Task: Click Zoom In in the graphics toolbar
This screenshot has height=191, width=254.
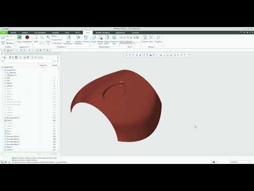Action: pos(130,55)
